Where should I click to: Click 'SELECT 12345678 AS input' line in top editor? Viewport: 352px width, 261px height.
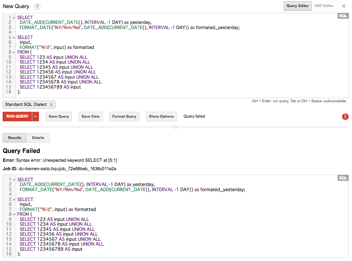pos(61,82)
